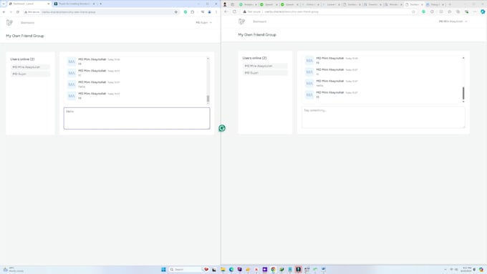Open Edge Settings and more (three dots)

pyautogui.click(x=475, y=11)
